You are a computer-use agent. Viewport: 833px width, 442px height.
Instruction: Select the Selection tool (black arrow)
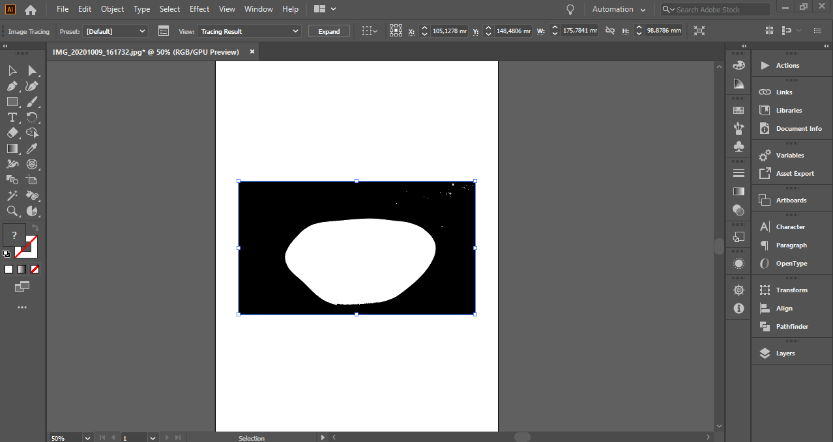tap(12, 70)
